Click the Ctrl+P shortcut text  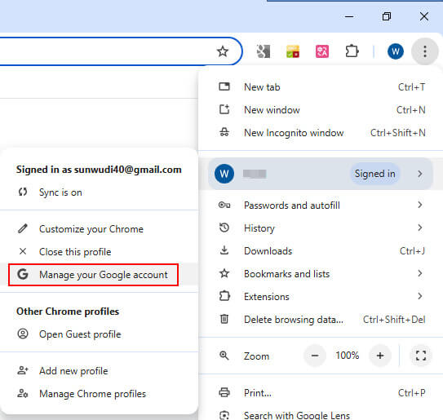(x=412, y=392)
